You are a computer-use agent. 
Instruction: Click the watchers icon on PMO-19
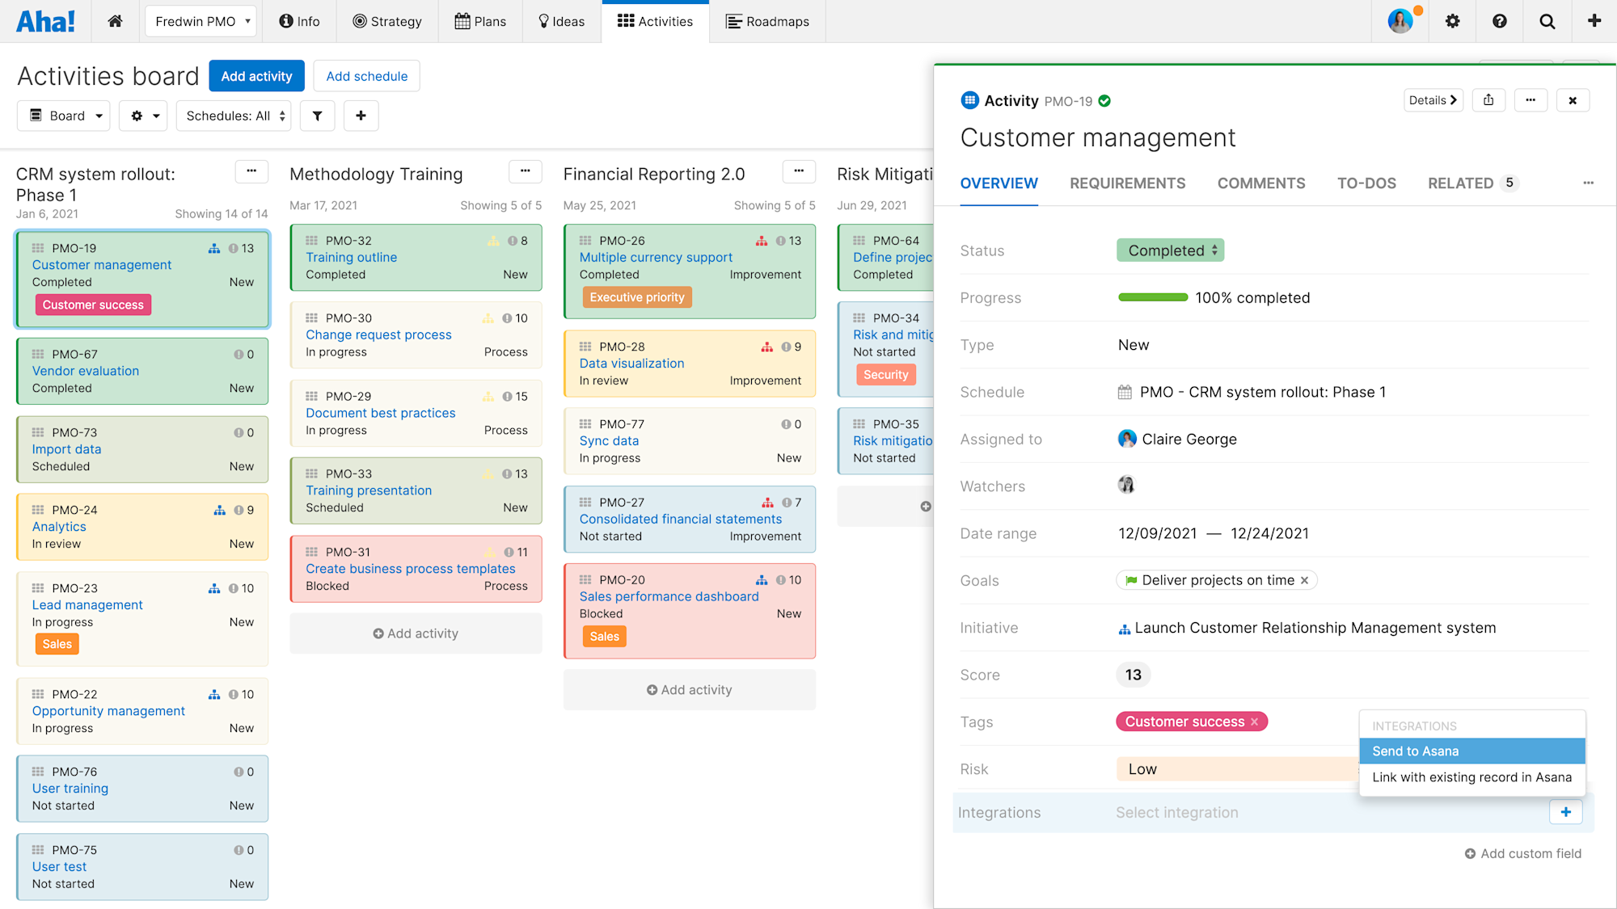click(1125, 485)
